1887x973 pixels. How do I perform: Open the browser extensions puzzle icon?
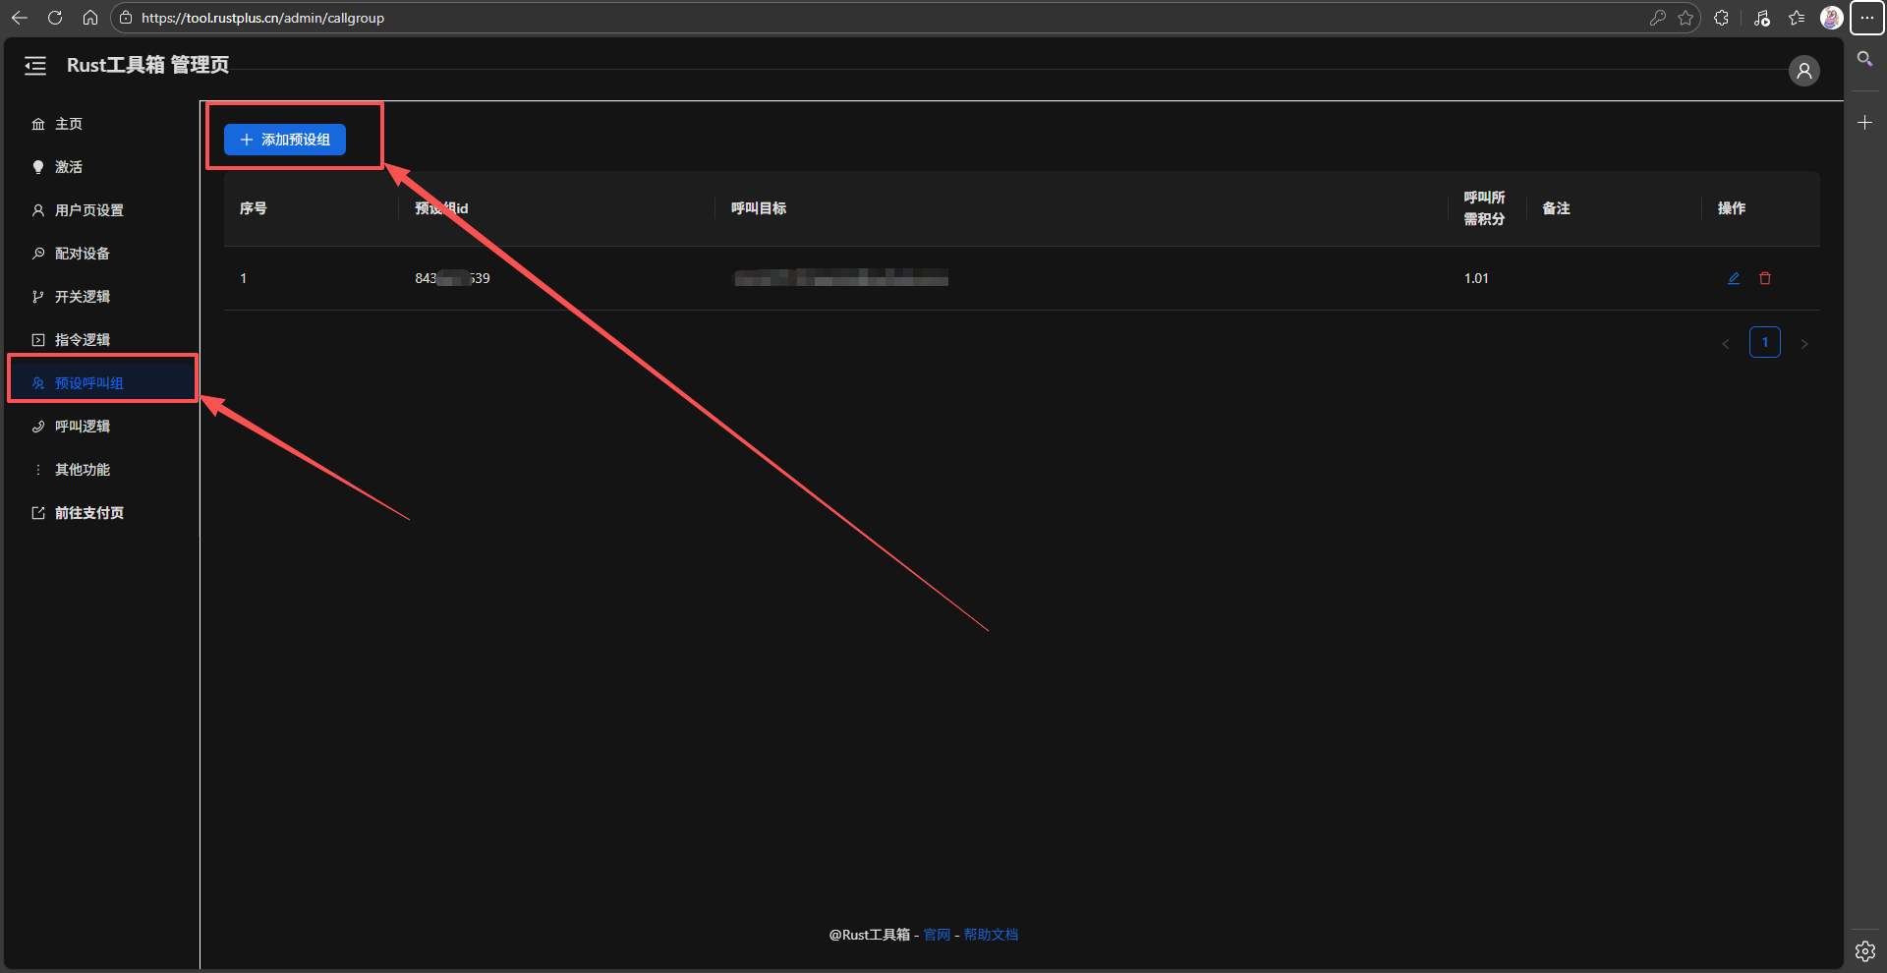coord(1721,18)
